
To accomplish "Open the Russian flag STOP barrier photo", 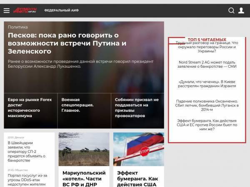I will tap(139, 149).
